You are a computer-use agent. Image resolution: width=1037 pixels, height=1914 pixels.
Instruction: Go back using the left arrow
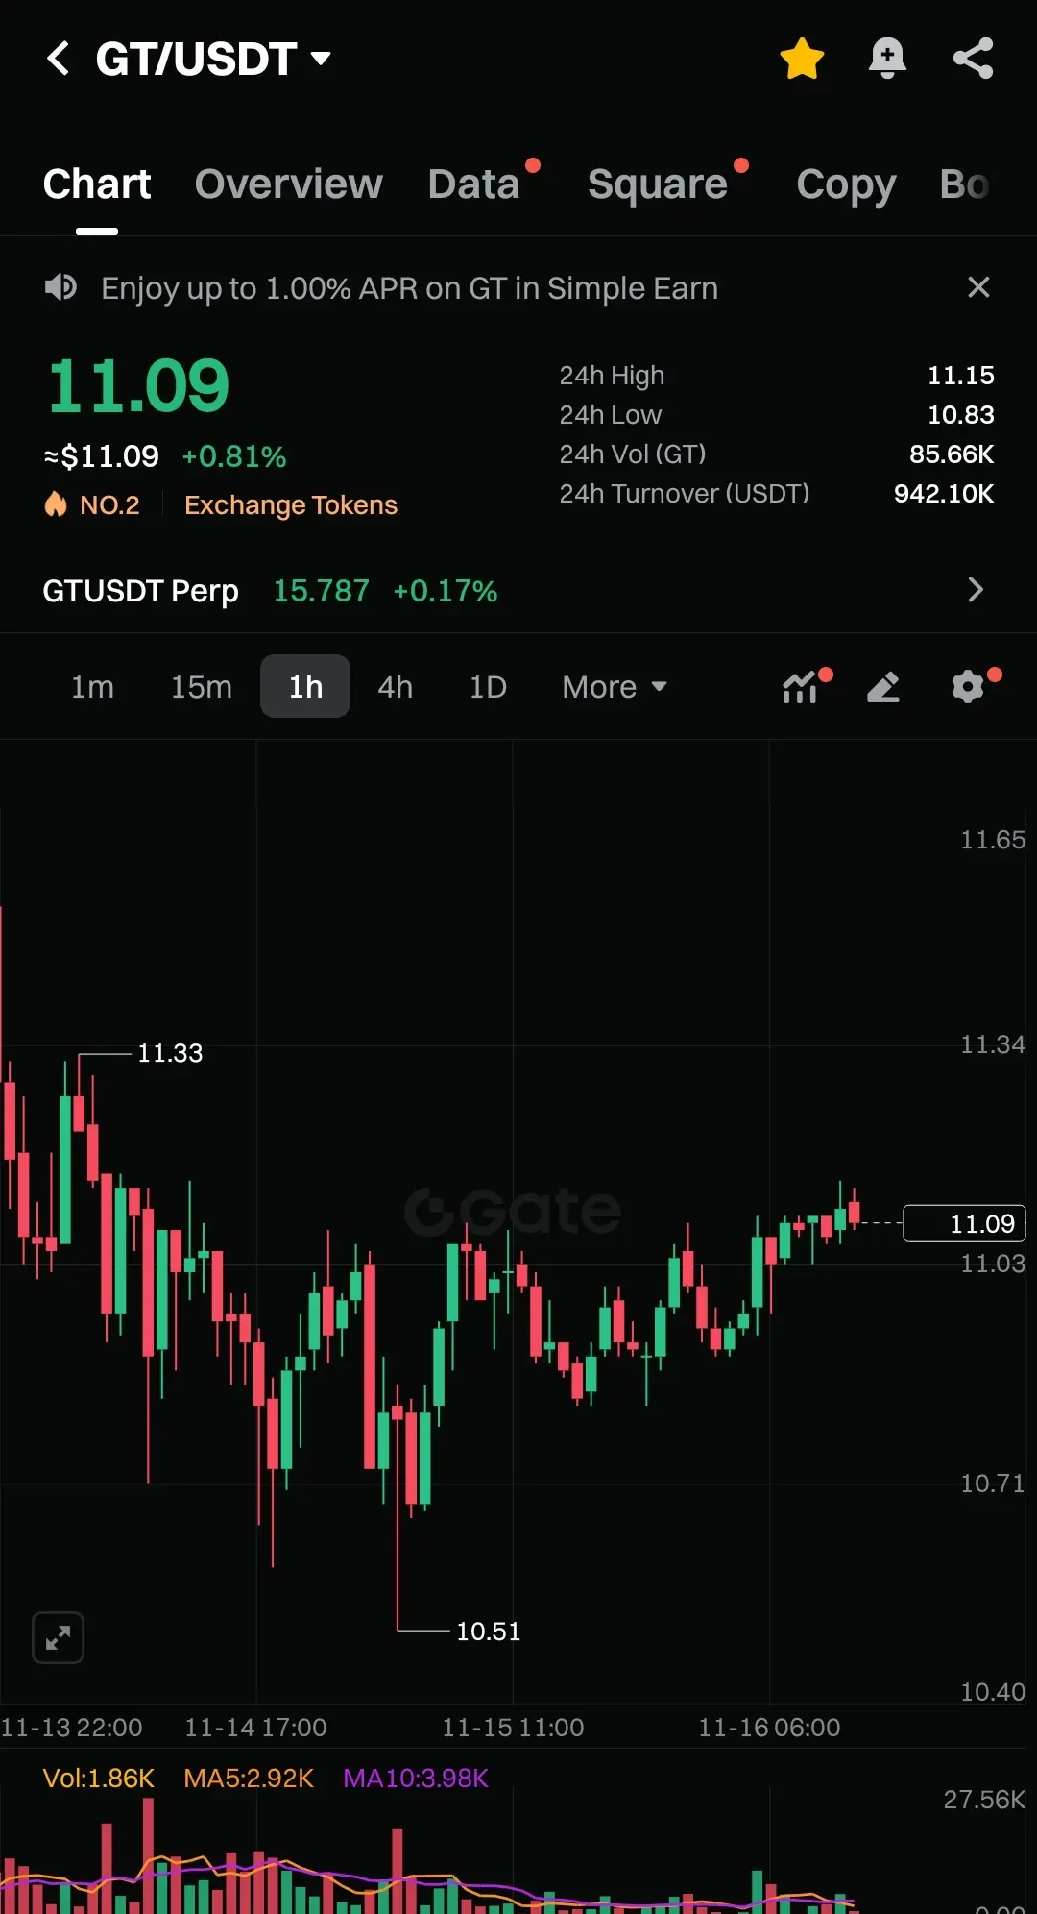(59, 59)
